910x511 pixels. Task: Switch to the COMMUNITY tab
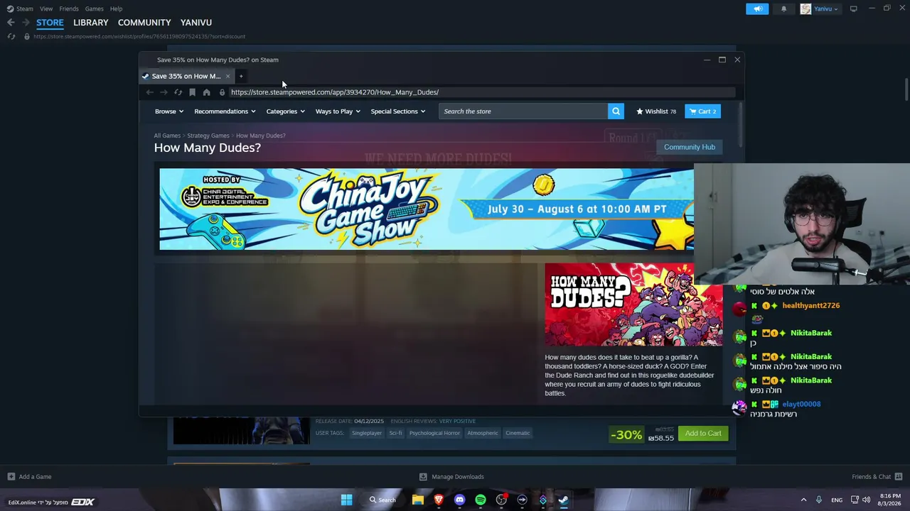click(x=144, y=23)
